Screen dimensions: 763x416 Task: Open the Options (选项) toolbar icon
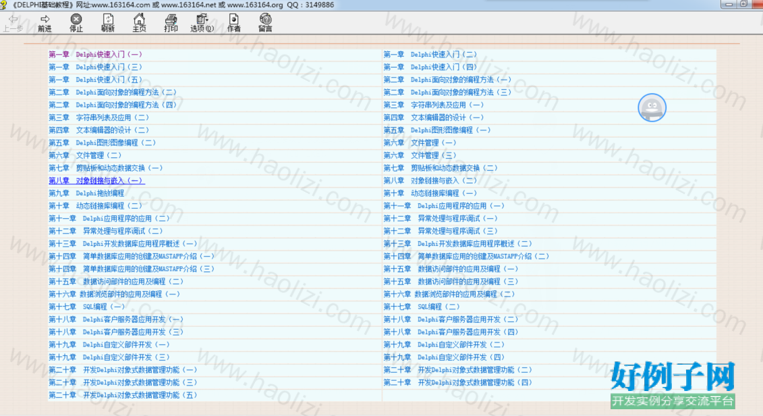(x=202, y=23)
